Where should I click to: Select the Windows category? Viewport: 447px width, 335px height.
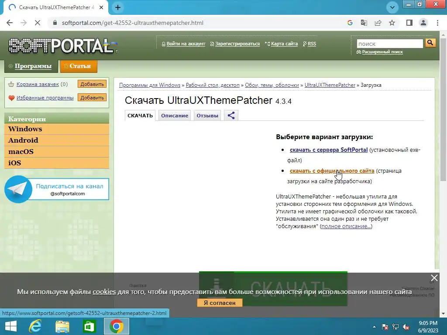click(57, 129)
